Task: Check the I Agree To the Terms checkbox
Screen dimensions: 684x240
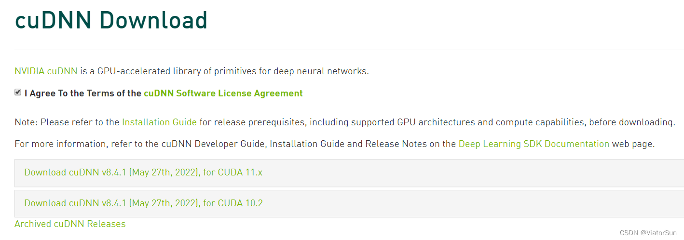Action: 18,92
